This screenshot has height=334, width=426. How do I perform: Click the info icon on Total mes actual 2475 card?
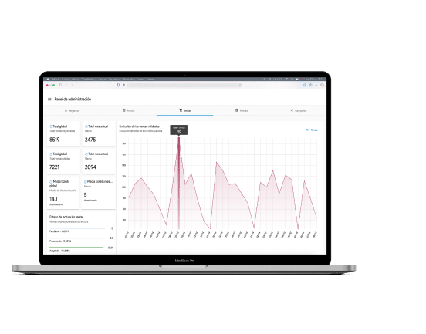click(x=86, y=127)
